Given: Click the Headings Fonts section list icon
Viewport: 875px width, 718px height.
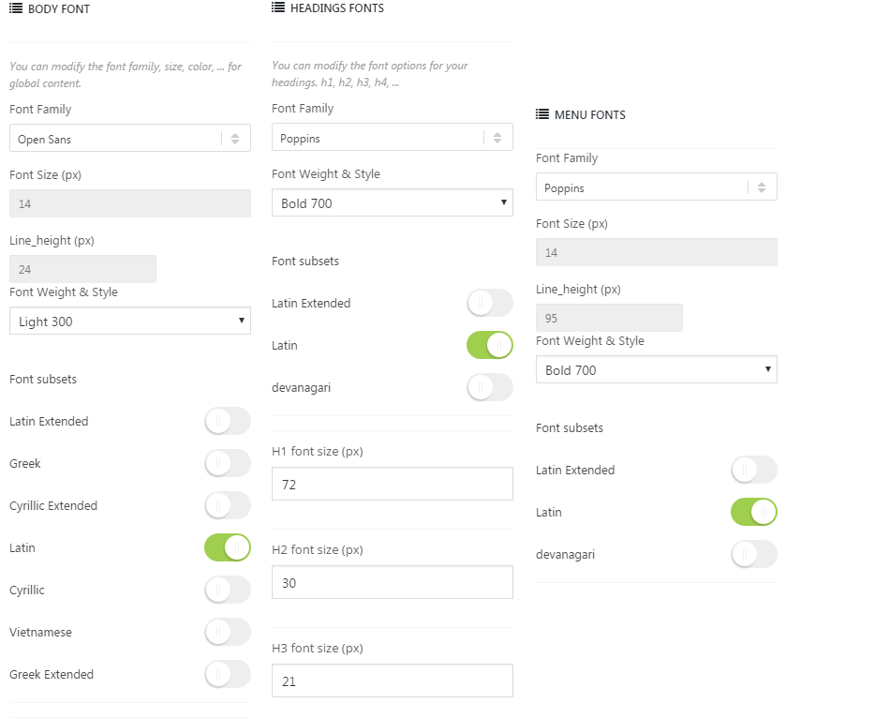Looking at the screenshot, I should (278, 7).
